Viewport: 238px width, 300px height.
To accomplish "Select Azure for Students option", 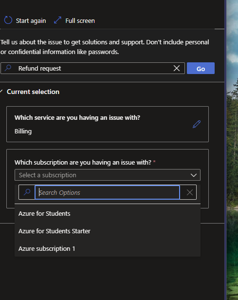I will [x=108, y=213].
